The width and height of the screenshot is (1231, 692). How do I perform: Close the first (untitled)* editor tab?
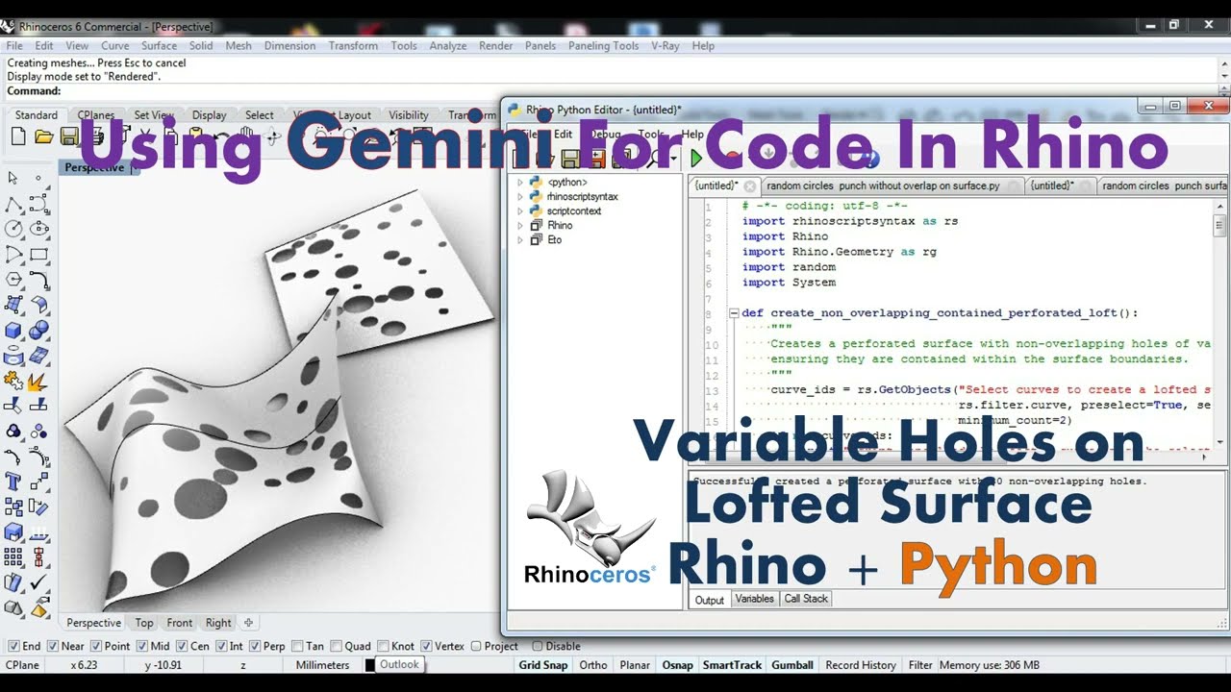coord(750,186)
